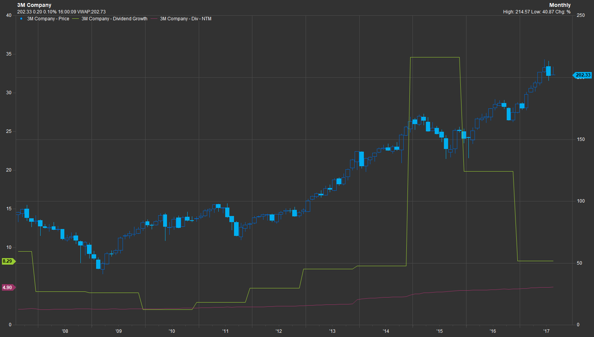Click the 10 label on left axis
This screenshot has width=594, height=337.
[x=9, y=247]
